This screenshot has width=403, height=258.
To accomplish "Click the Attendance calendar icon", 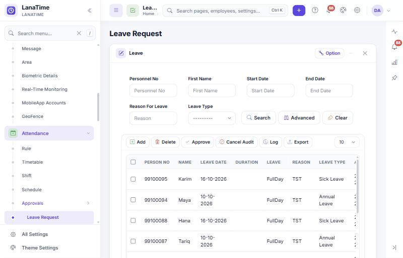I will [13, 133].
